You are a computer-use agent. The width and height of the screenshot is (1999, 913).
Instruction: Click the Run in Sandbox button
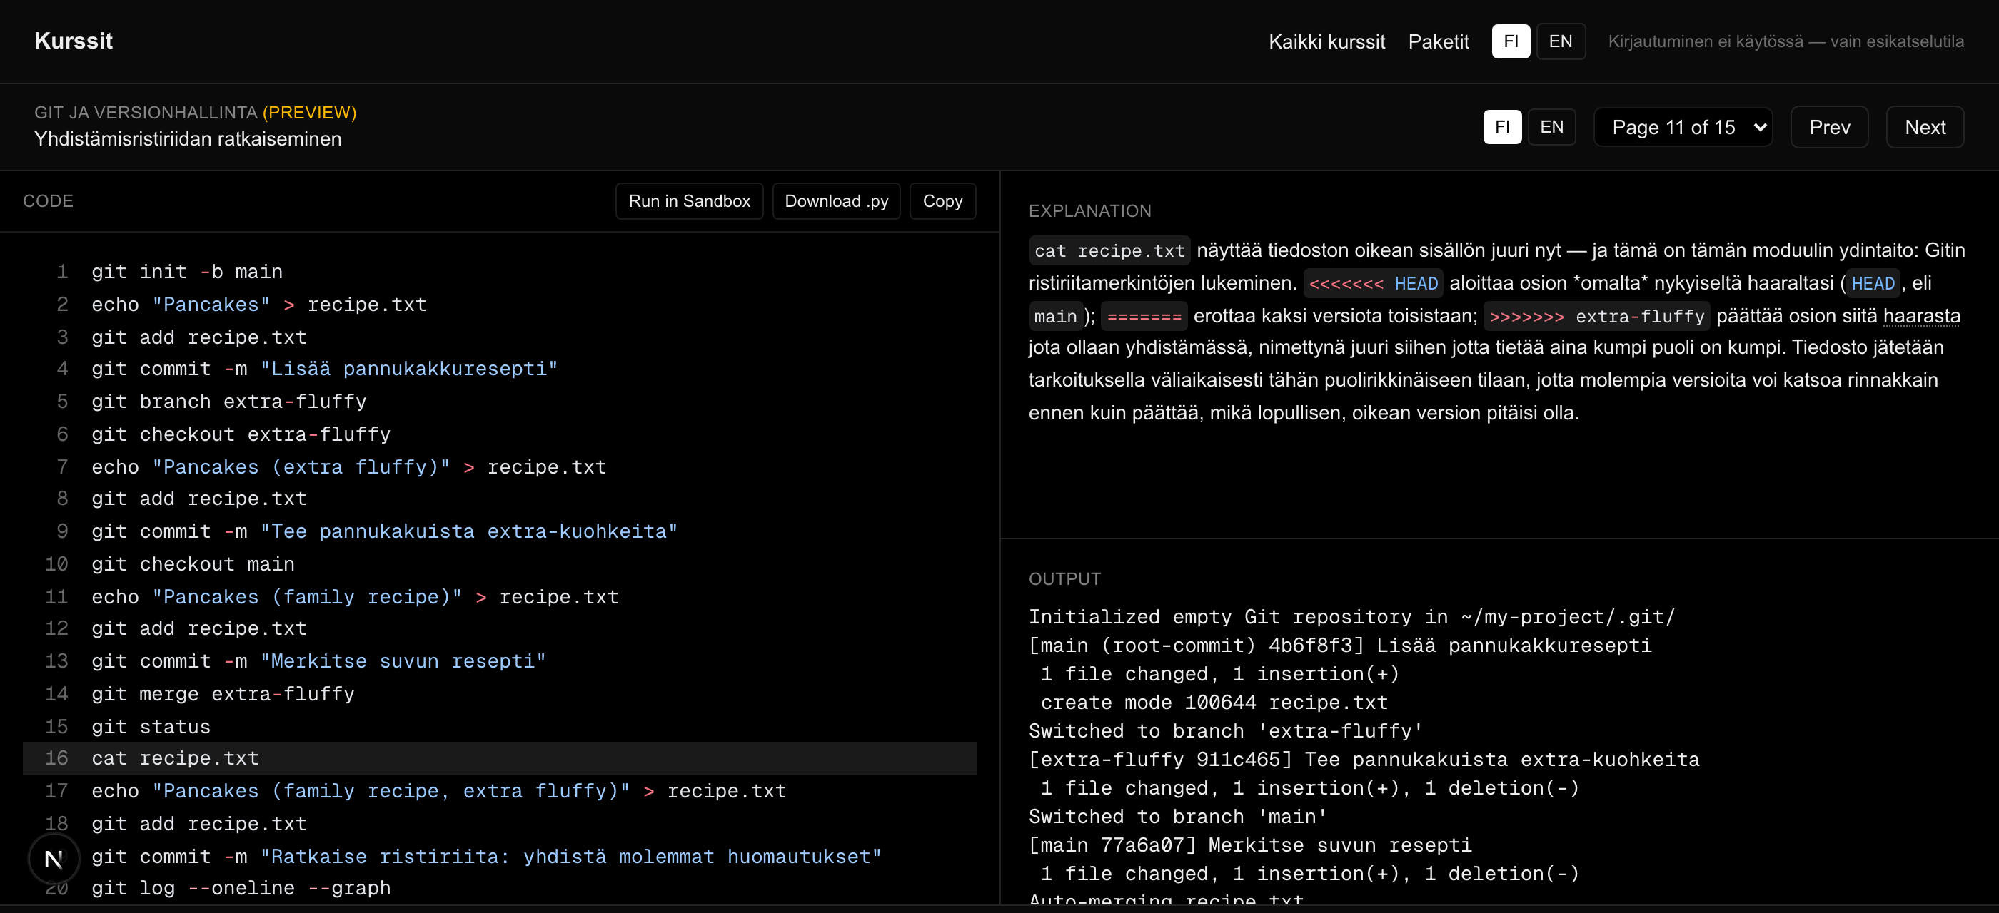(x=689, y=202)
